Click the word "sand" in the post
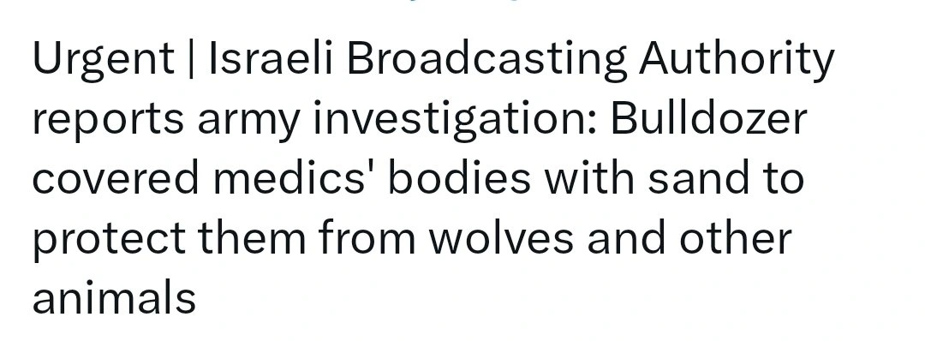925x341 pixels. point(700,177)
